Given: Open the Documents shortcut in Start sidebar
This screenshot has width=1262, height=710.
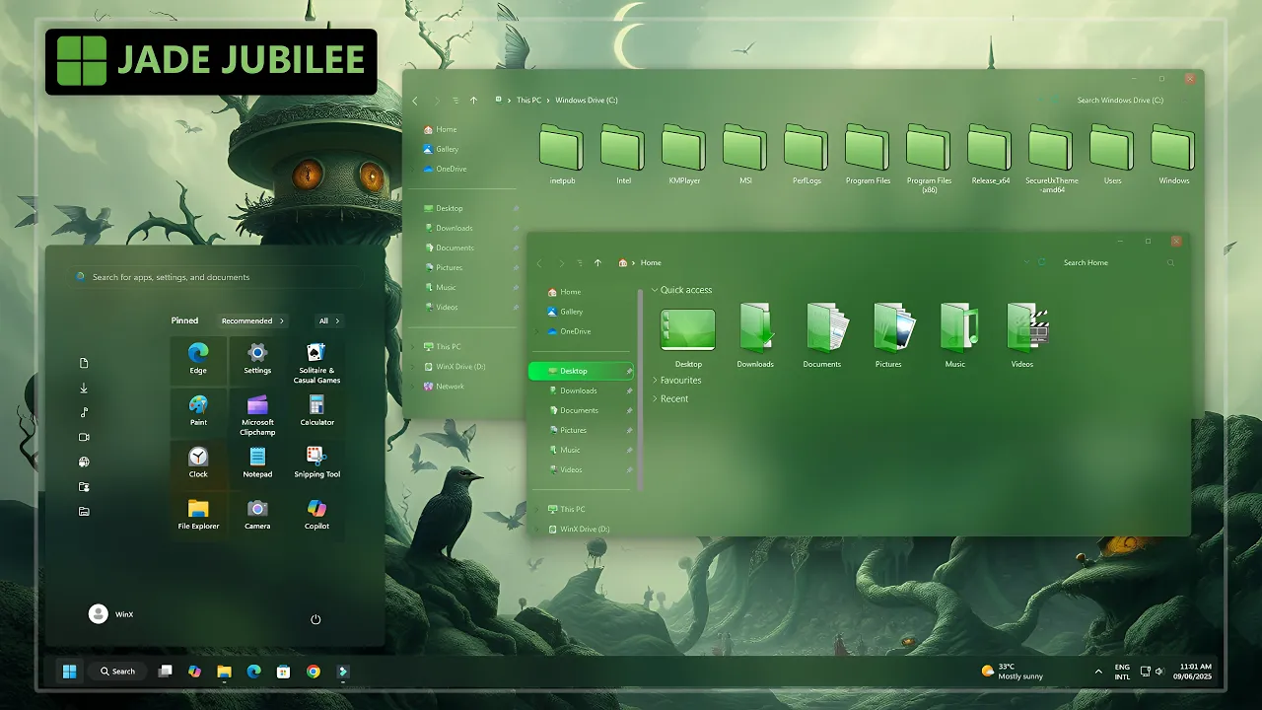Looking at the screenshot, I should tap(84, 363).
